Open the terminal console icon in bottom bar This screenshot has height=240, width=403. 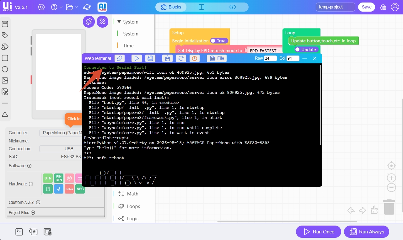point(19,232)
